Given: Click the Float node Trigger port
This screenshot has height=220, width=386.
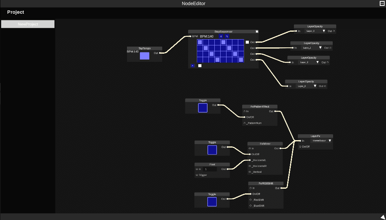Looking at the screenshot, I should pos(197,175).
